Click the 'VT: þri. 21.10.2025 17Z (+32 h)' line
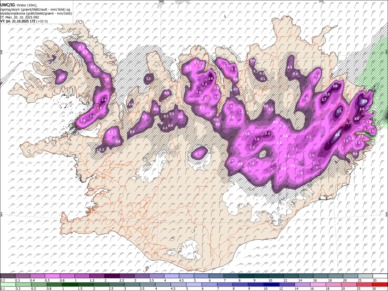388x291 pixels. (24, 21)
